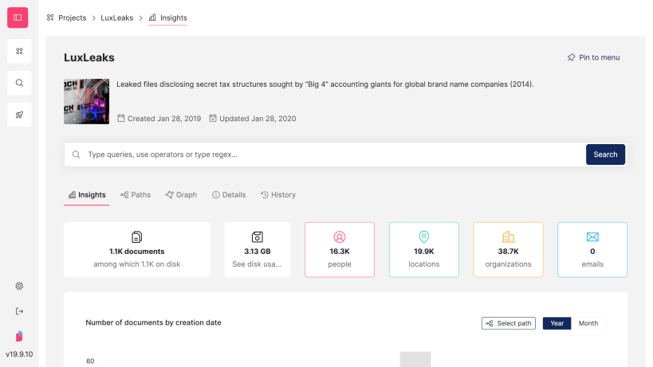Open the rocket tasks icon in sidebar

pyautogui.click(x=19, y=115)
